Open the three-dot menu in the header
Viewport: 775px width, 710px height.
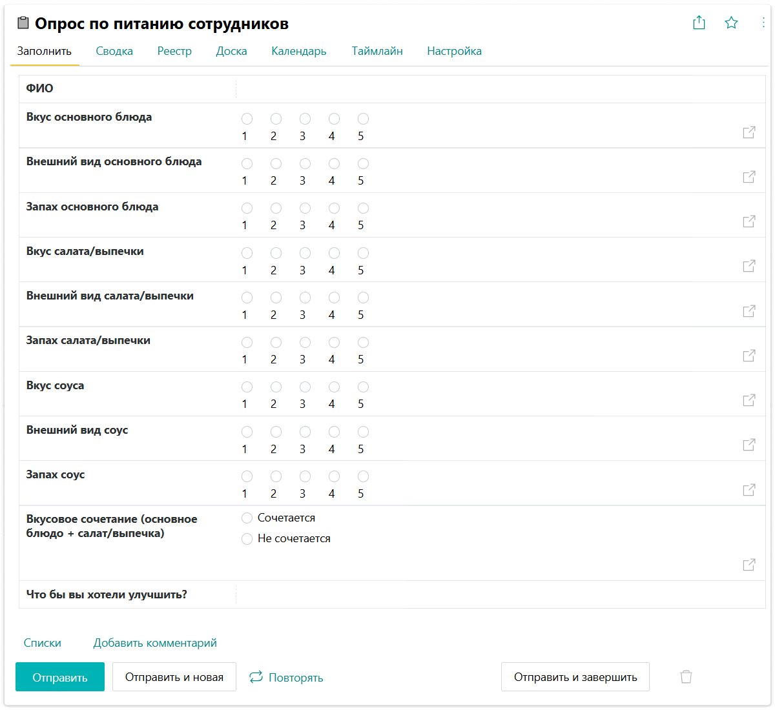click(763, 23)
